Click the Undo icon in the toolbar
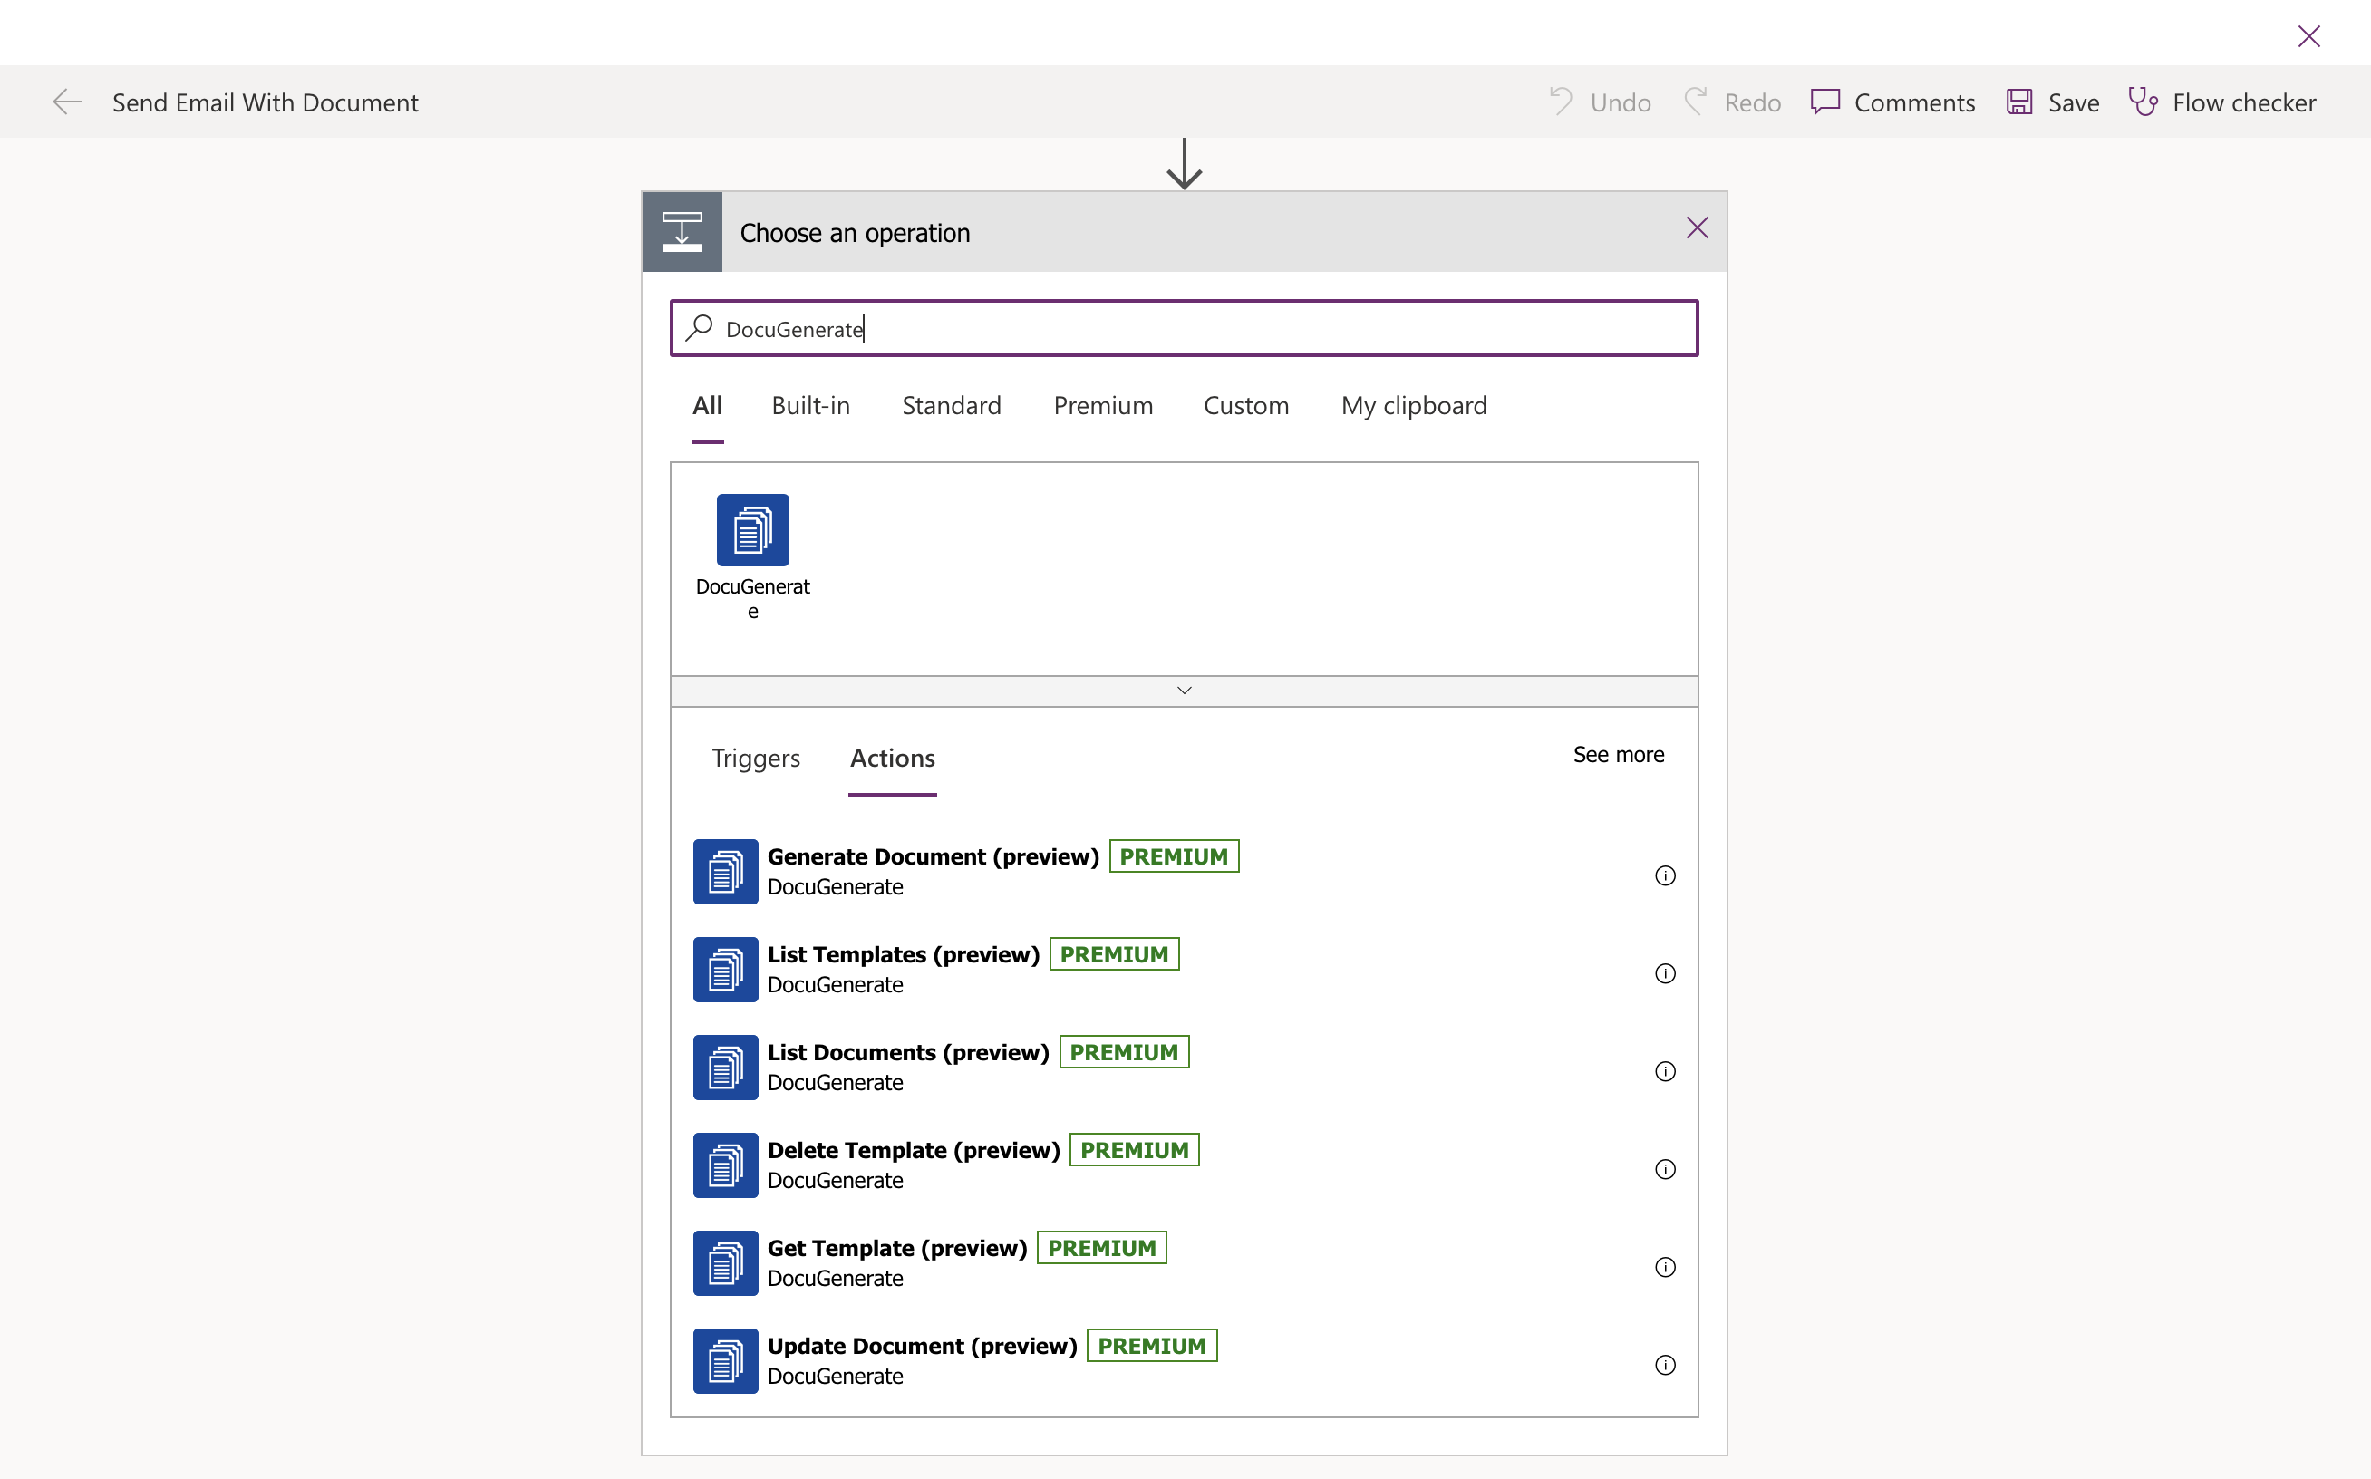Viewport: 2371px width, 1479px height. [1560, 101]
